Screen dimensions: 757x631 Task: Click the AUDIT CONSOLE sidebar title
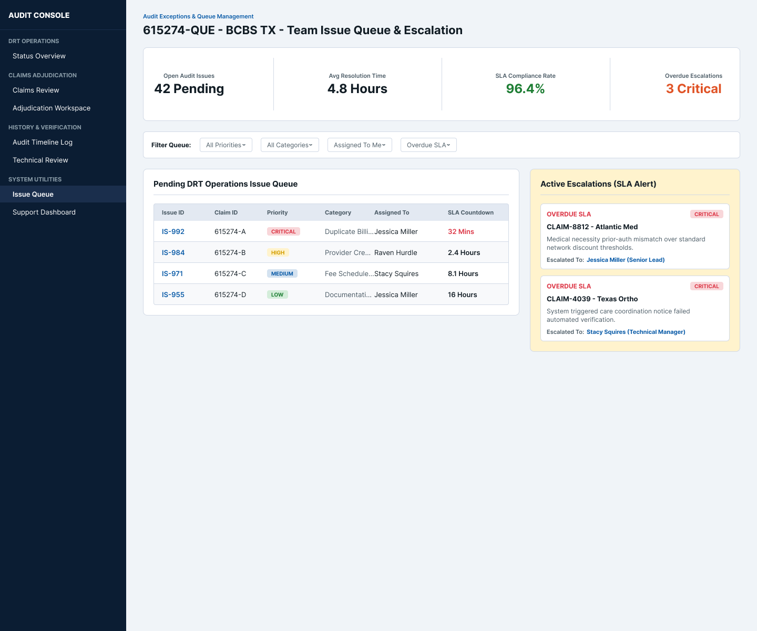click(39, 15)
